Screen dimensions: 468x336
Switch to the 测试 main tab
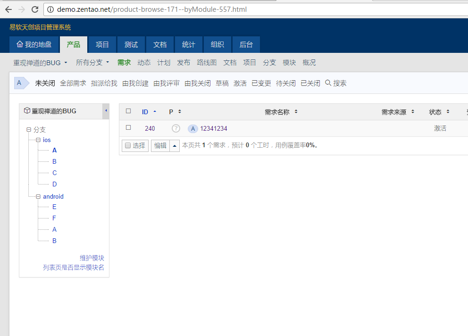[131, 45]
